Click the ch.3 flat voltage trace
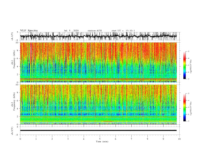Viewport: 202px width, 156px height. pos(98,131)
